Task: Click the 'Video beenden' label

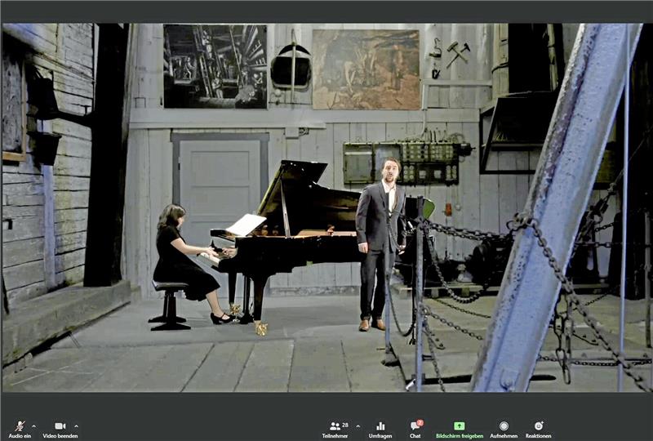Action: (x=60, y=436)
